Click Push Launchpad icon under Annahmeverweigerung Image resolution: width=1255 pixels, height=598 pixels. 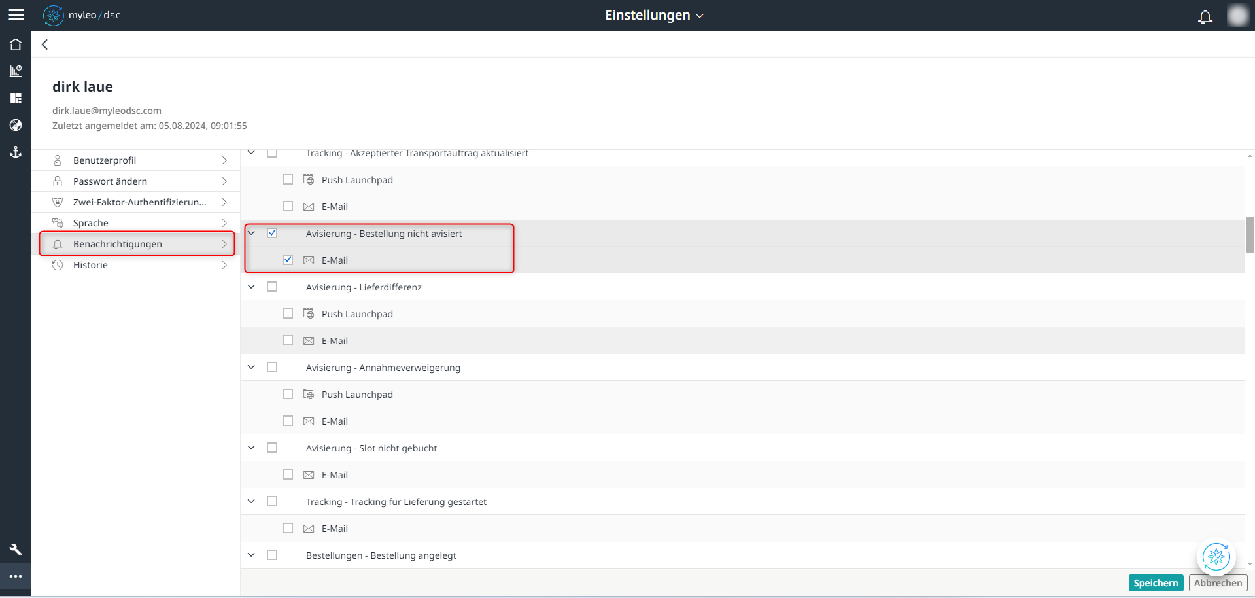tap(309, 394)
